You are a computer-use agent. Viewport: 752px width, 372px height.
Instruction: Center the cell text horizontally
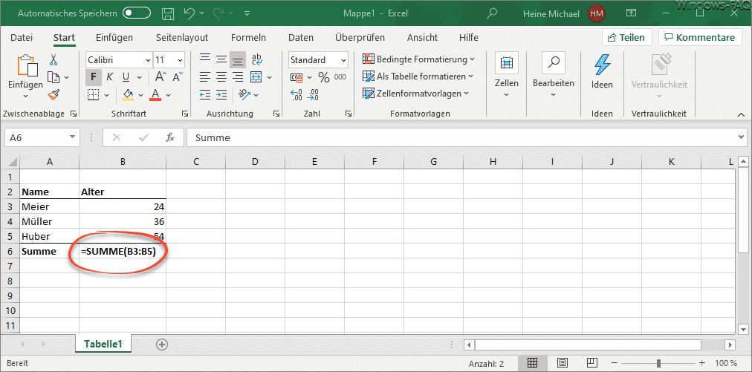[221, 76]
